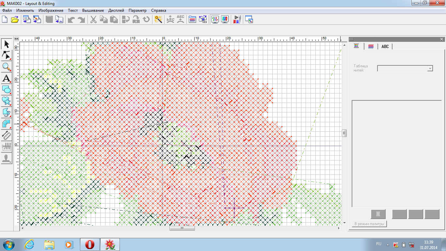Activate the magnifier zoom tool
446x251 pixels.
[7, 67]
